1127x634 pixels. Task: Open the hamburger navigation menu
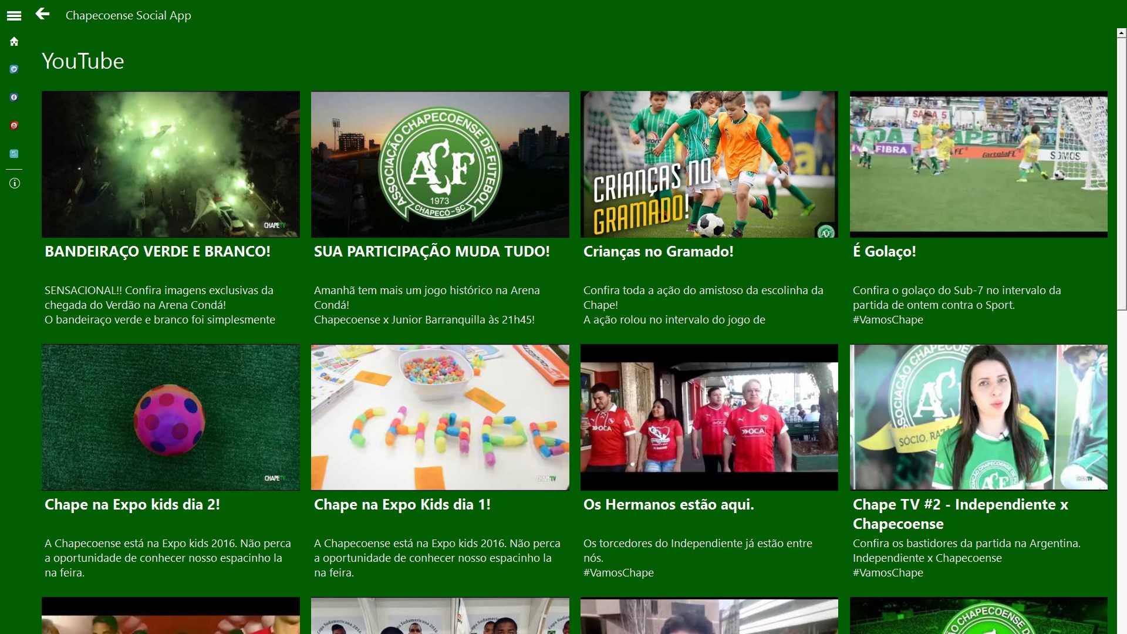[14, 16]
